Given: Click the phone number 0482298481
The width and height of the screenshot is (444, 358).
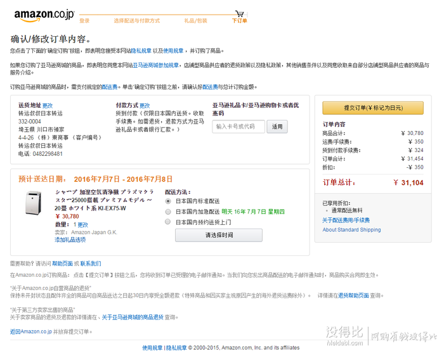Looking at the screenshot, I should 48,154.
